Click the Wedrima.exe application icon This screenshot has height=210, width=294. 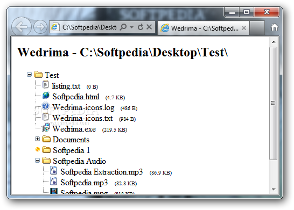point(46,127)
